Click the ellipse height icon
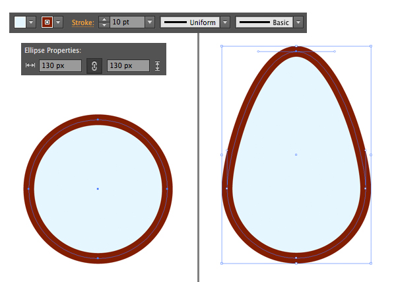 click(x=157, y=65)
